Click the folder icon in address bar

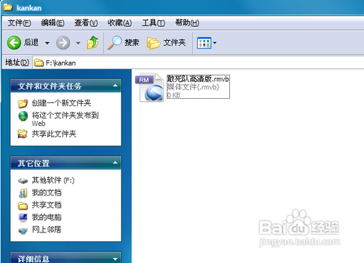tap(39, 63)
